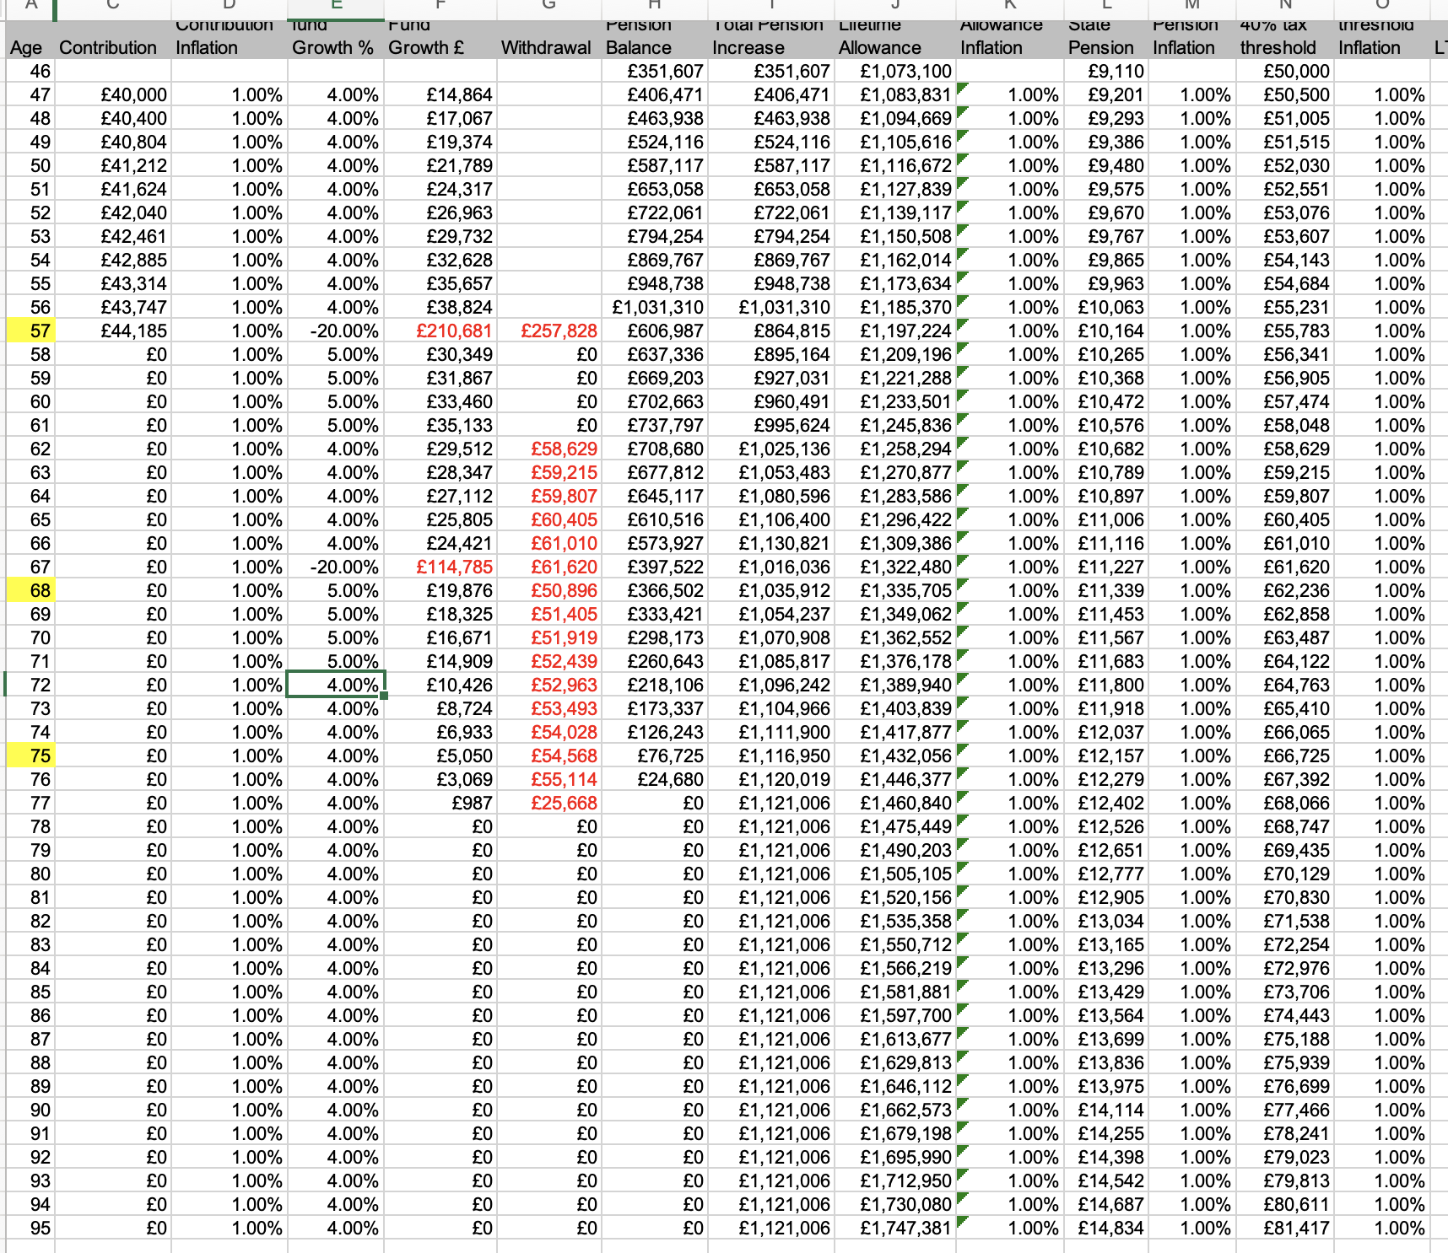
Task: Select State Pension value £14,834
Action: 1106,1228
